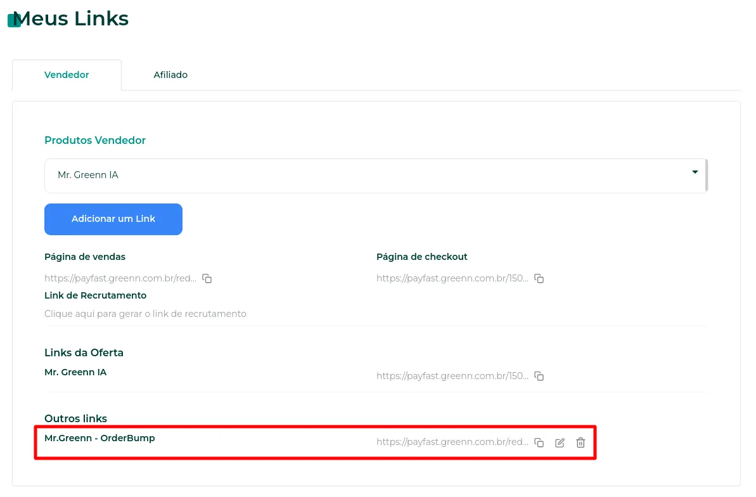Copy the Página de checkout link
Image resolution: width=756 pixels, height=497 pixels.
tap(539, 278)
